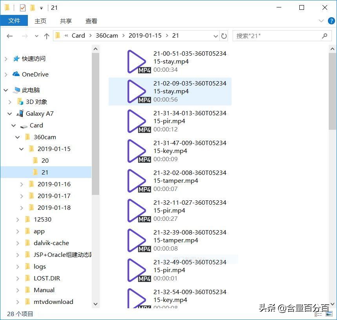337x320 pixels.
Task: Click the up arrow to go to parent folder
Action: [47, 36]
